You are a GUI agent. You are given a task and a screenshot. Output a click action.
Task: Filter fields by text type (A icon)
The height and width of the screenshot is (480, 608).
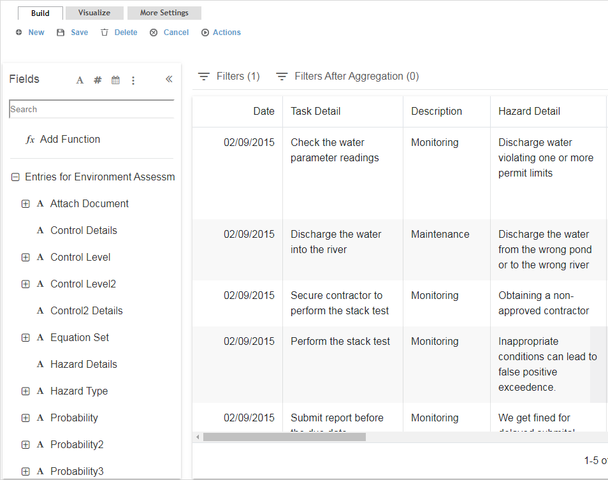(x=80, y=80)
